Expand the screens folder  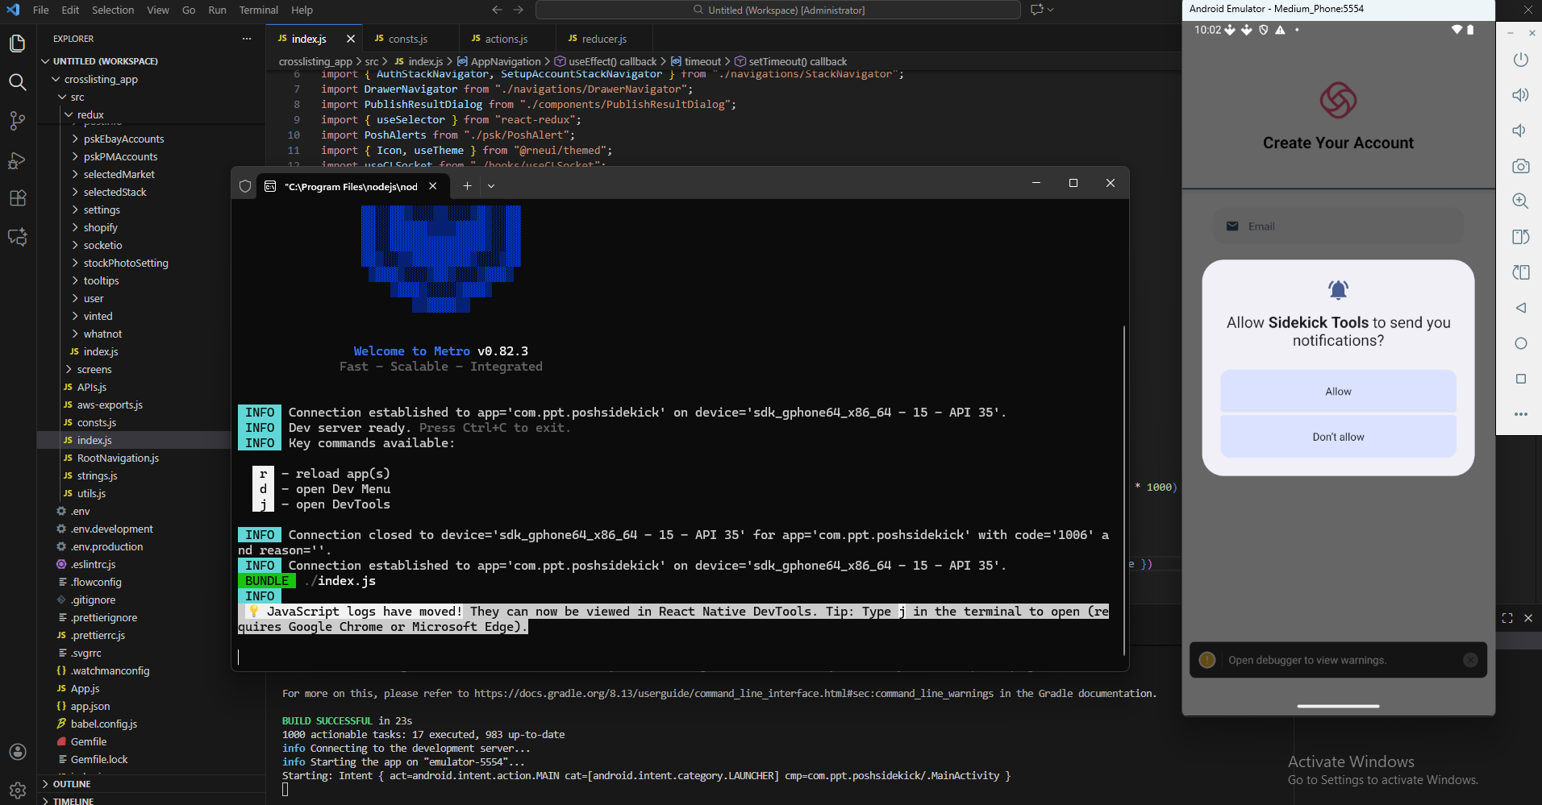94,369
